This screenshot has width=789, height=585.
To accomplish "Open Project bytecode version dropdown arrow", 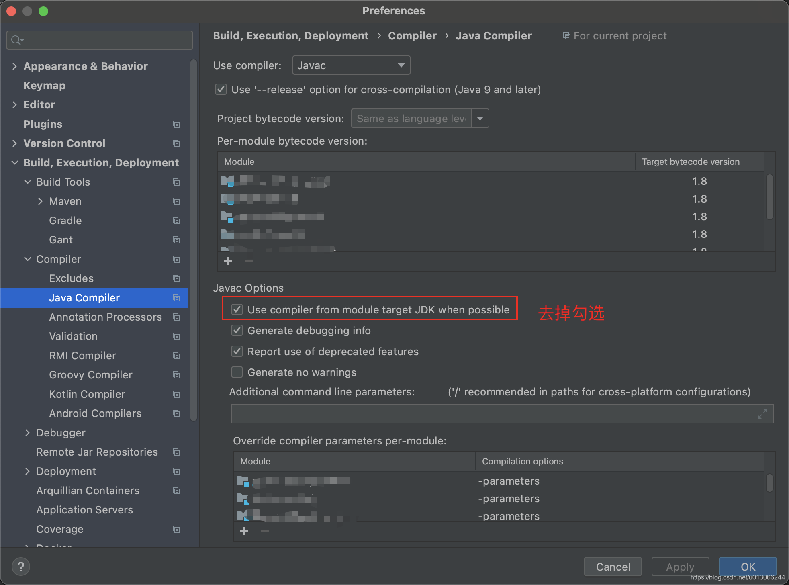I will pos(480,119).
